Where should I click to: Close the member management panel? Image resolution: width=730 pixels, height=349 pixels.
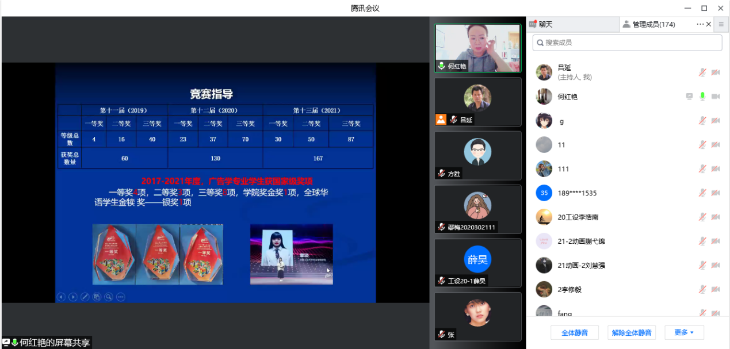(x=709, y=24)
